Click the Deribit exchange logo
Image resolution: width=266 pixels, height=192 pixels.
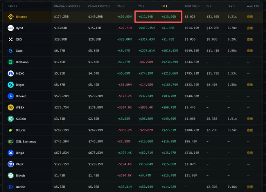(11, 187)
